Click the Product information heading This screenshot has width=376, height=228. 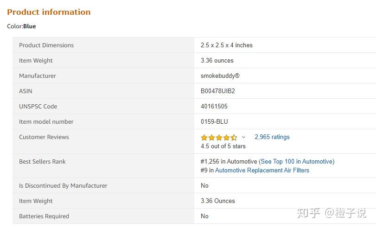coord(49,12)
